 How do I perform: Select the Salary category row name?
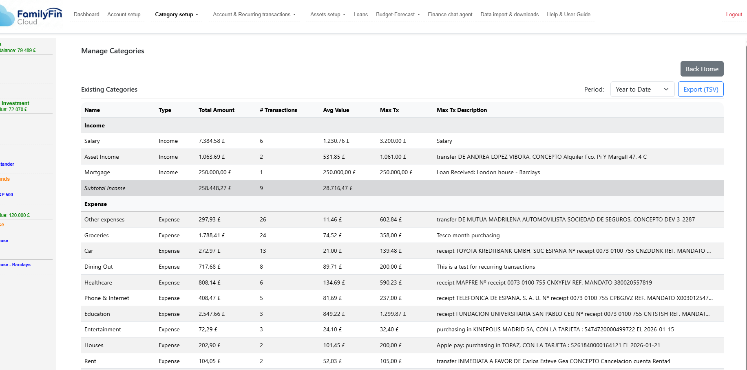[x=92, y=141]
